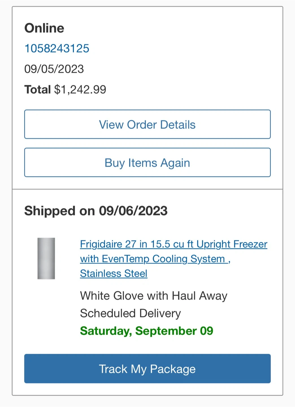Click the White Glove with Haul Away text
The width and height of the screenshot is (295, 407).
click(153, 296)
